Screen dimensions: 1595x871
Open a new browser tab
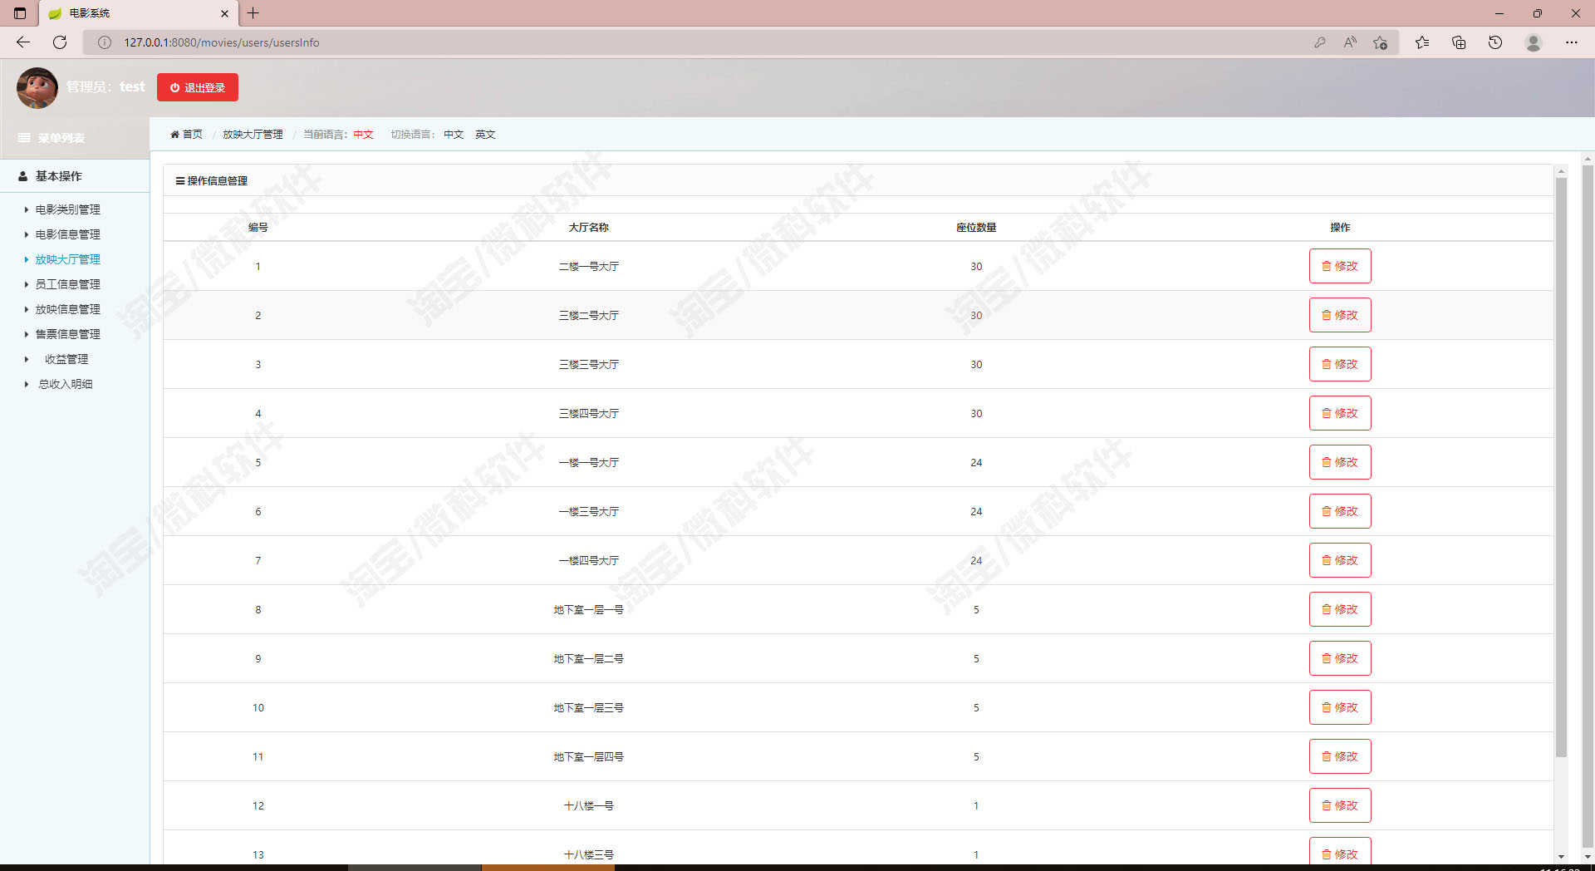coord(253,13)
